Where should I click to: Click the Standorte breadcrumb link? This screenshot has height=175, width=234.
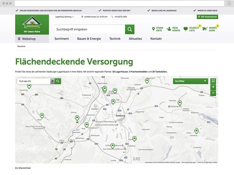click(21, 46)
